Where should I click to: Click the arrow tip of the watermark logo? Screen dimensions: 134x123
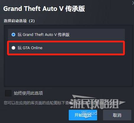click(x=123, y=103)
